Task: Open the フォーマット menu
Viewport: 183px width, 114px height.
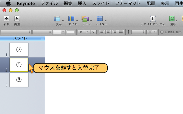Action: 128,3
